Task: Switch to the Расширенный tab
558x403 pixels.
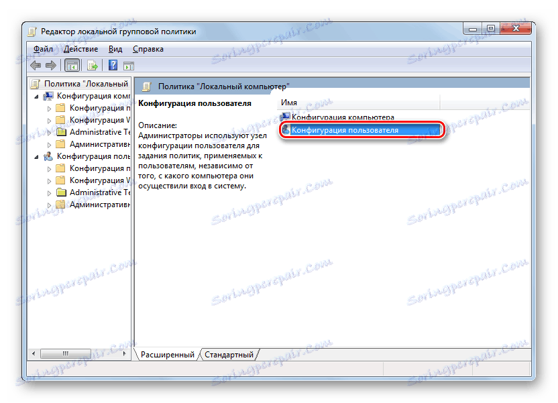Action: click(x=167, y=355)
